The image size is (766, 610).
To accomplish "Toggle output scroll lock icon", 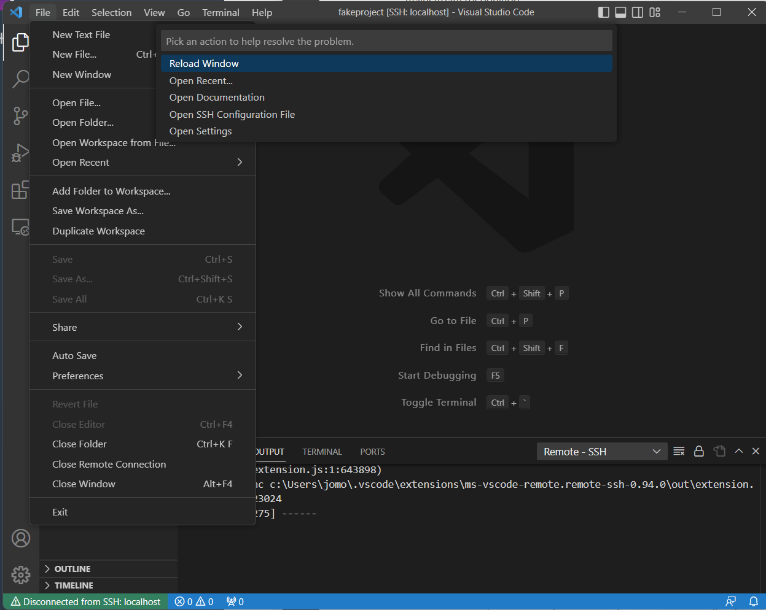I will pos(699,451).
